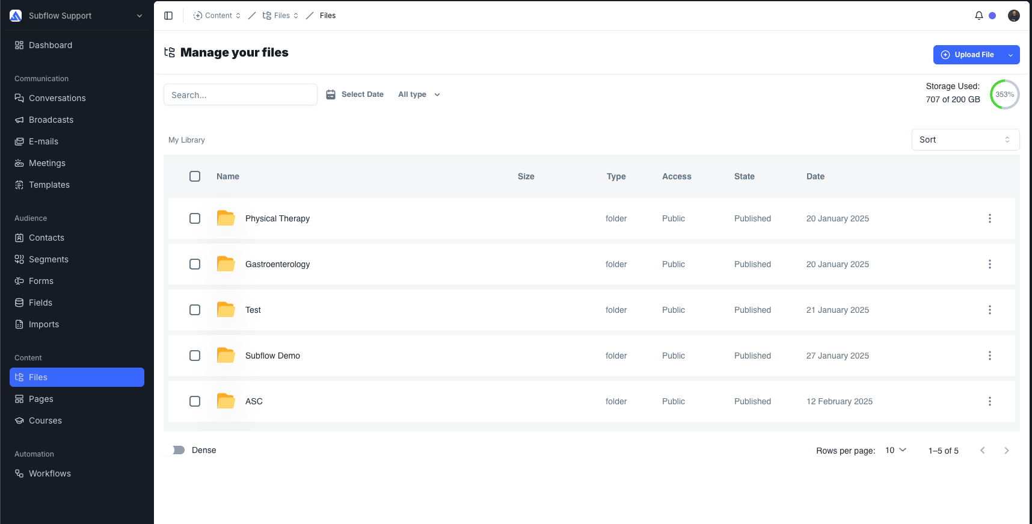The width and height of the screenshot is (1032, 524).
Task: Click the purple status dot
Action: 992,16
